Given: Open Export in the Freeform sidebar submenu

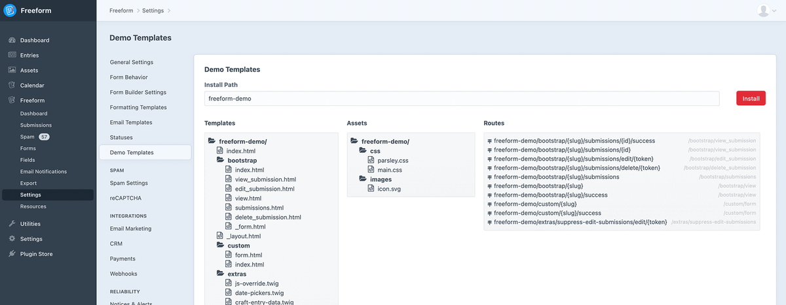Looking at the screenshot, I should (x=29, y=184).
